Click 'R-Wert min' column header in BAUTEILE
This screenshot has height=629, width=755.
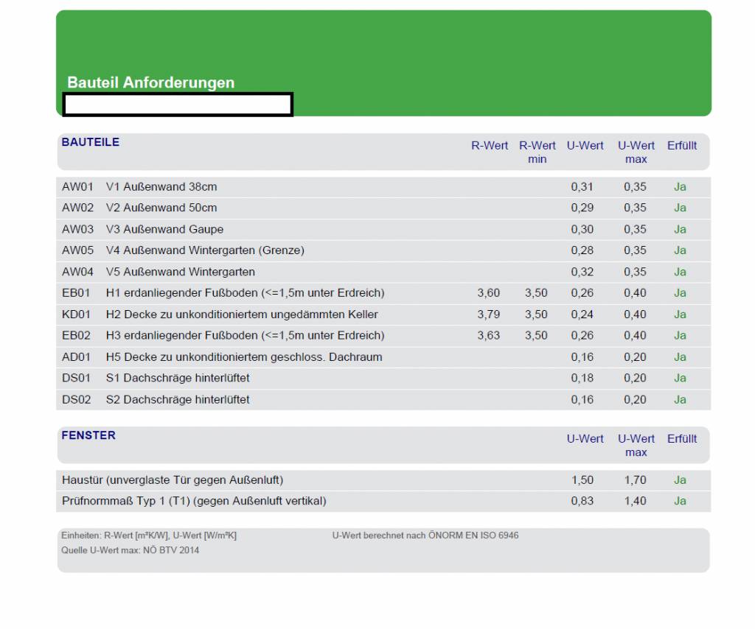click(x=537, y=152)
